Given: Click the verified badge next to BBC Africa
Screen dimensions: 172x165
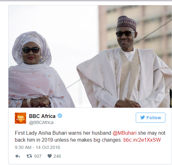Looking at the screenshot, I should pyautogui.click(x=60, y=116).
